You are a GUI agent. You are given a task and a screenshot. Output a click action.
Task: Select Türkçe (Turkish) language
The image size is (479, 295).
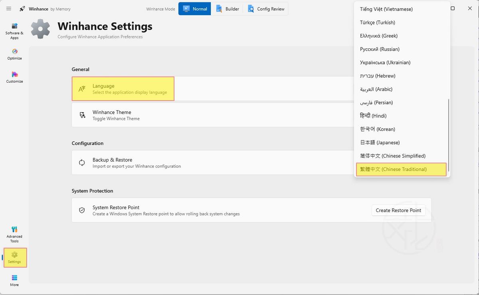click(402, 22)
